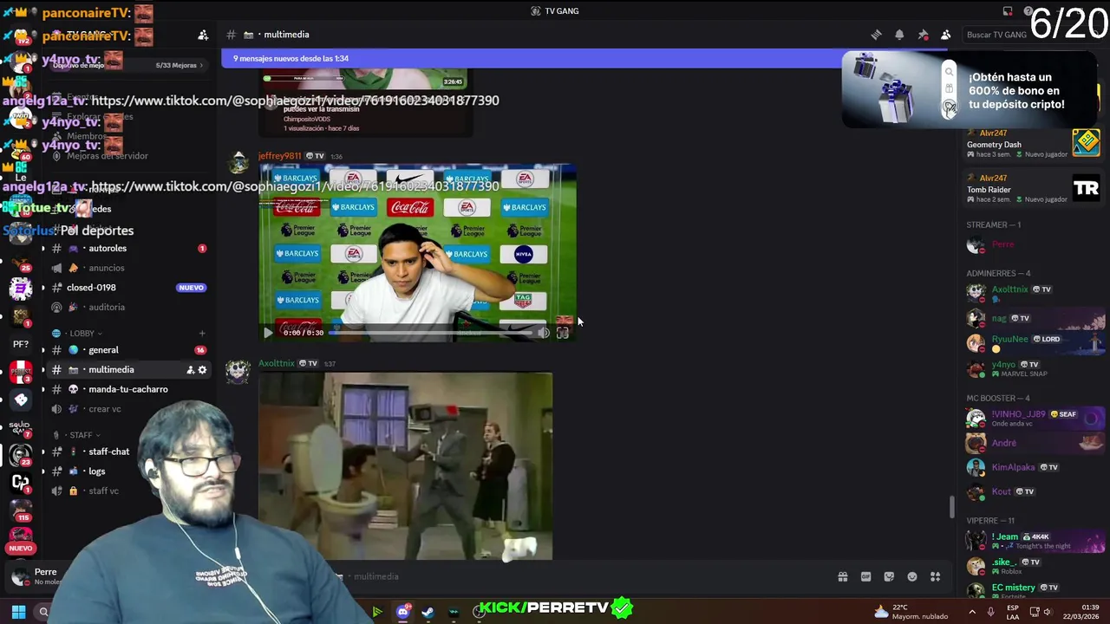Open the anuncios channel
The width and height of the screenshot is (1110, 624).
pos(107,268)
